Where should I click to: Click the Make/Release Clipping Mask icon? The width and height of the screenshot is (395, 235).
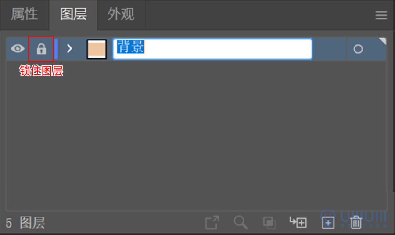pyautogui.click(x=269, y=223)
